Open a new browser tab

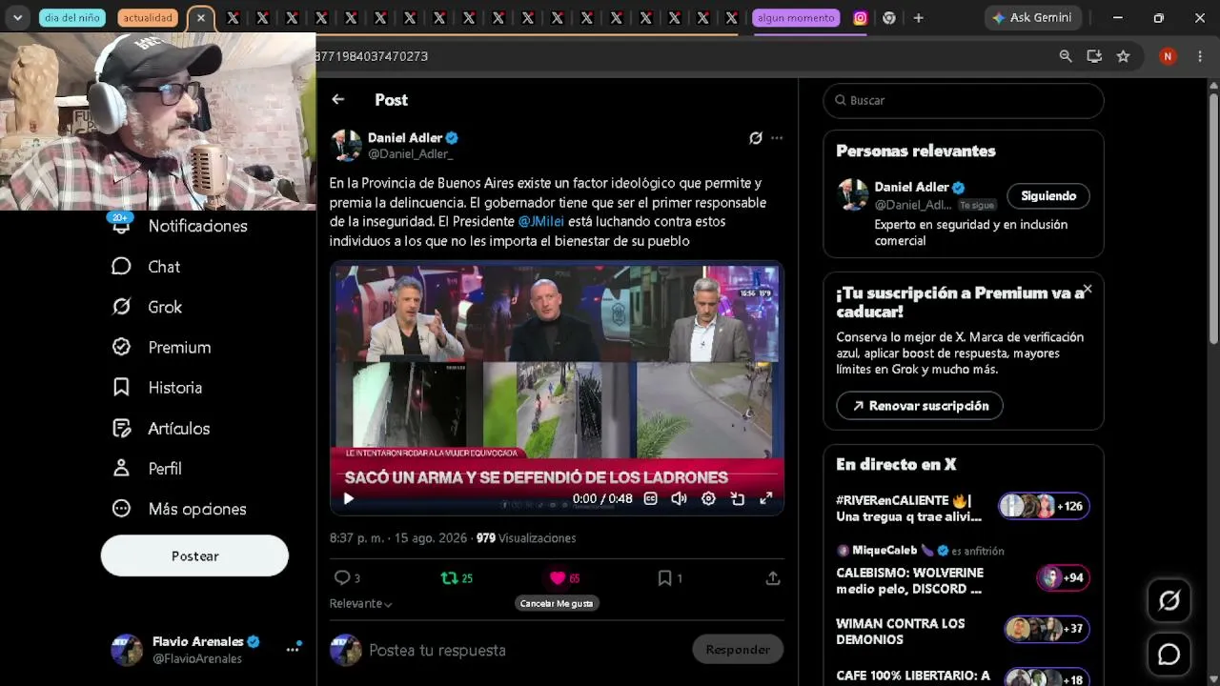[919, 17]
